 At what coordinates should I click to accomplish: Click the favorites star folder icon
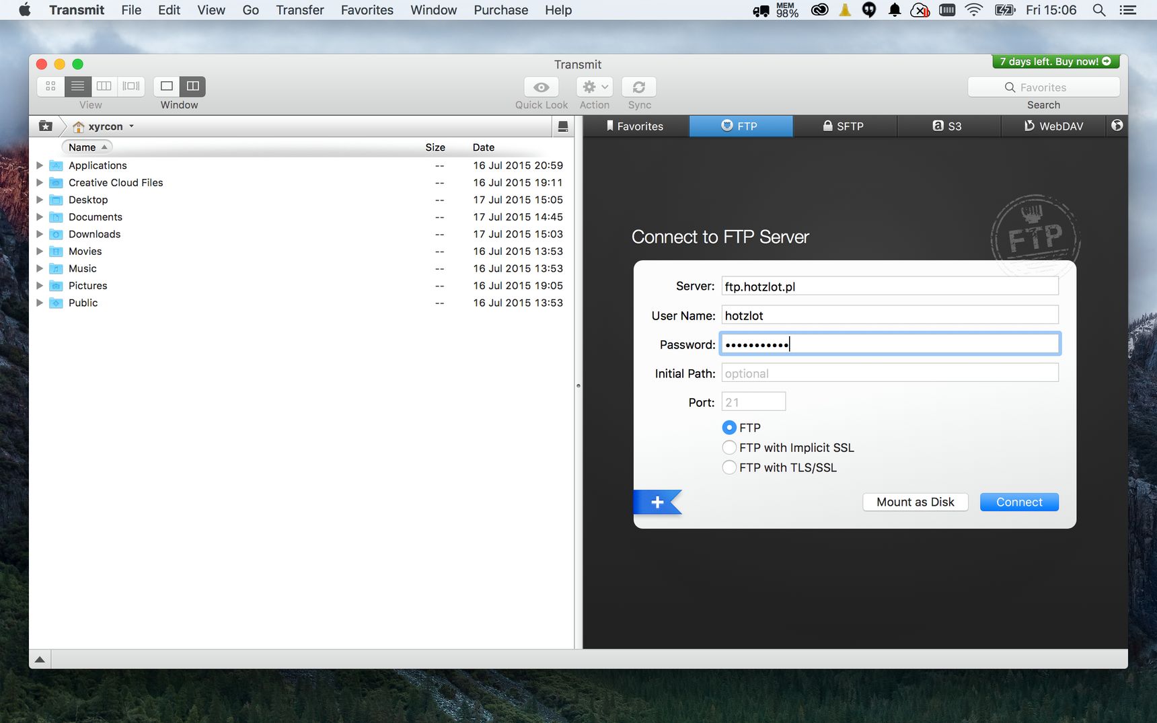46,126
